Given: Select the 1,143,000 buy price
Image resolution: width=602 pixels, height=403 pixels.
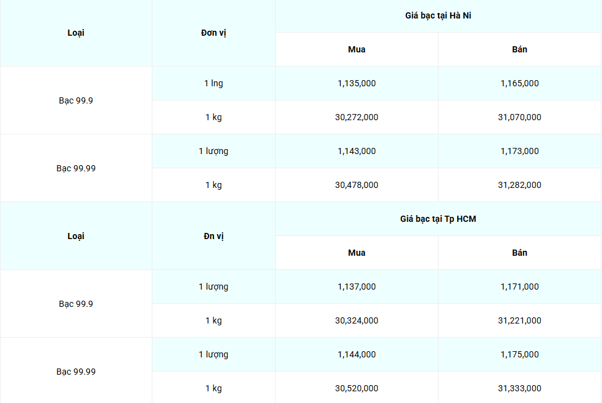Looking at the screenshot, I should point(357,151).
